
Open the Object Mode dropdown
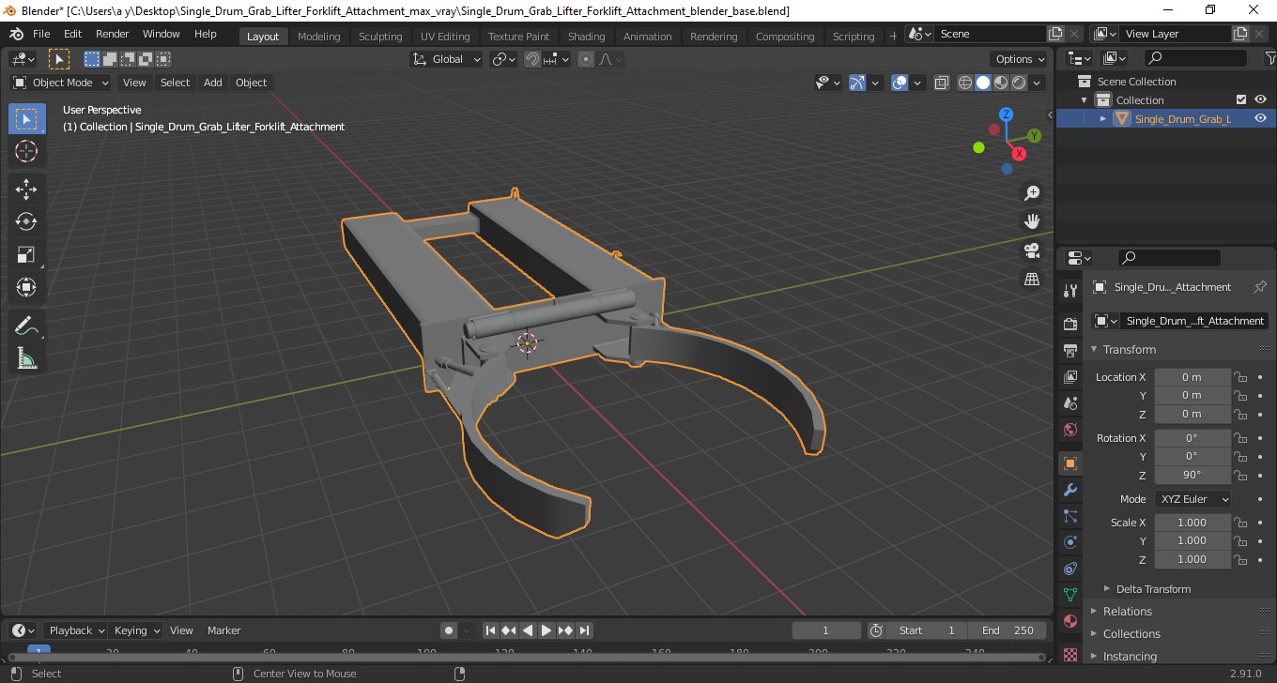tap(59, 83)
